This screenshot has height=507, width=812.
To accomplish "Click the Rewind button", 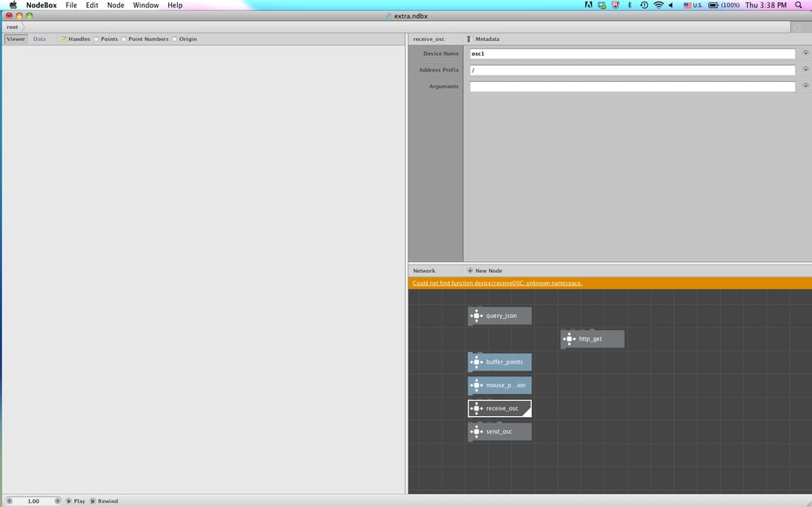I will point(104,501).
